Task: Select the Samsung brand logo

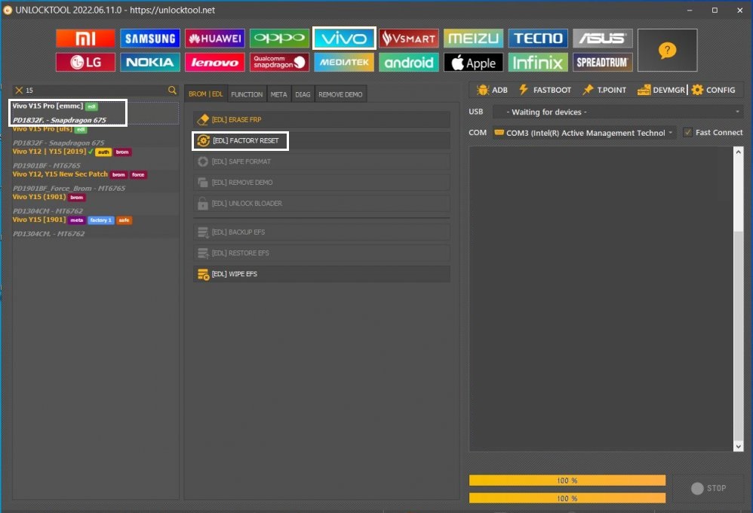Action: (150, 38)
